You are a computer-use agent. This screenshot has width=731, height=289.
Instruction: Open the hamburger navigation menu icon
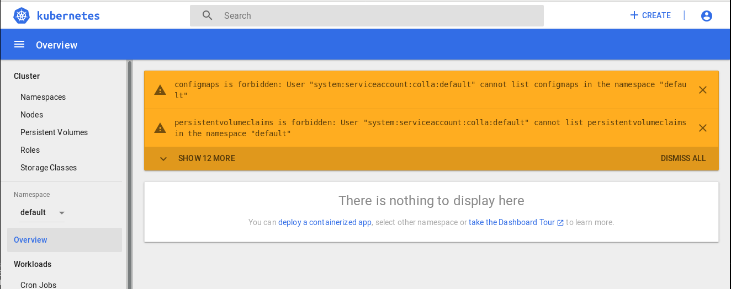click(x=19, y=45)
